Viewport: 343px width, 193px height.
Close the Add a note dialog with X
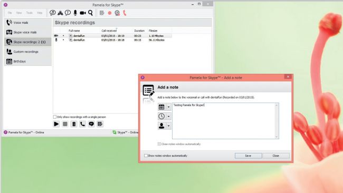288,76
